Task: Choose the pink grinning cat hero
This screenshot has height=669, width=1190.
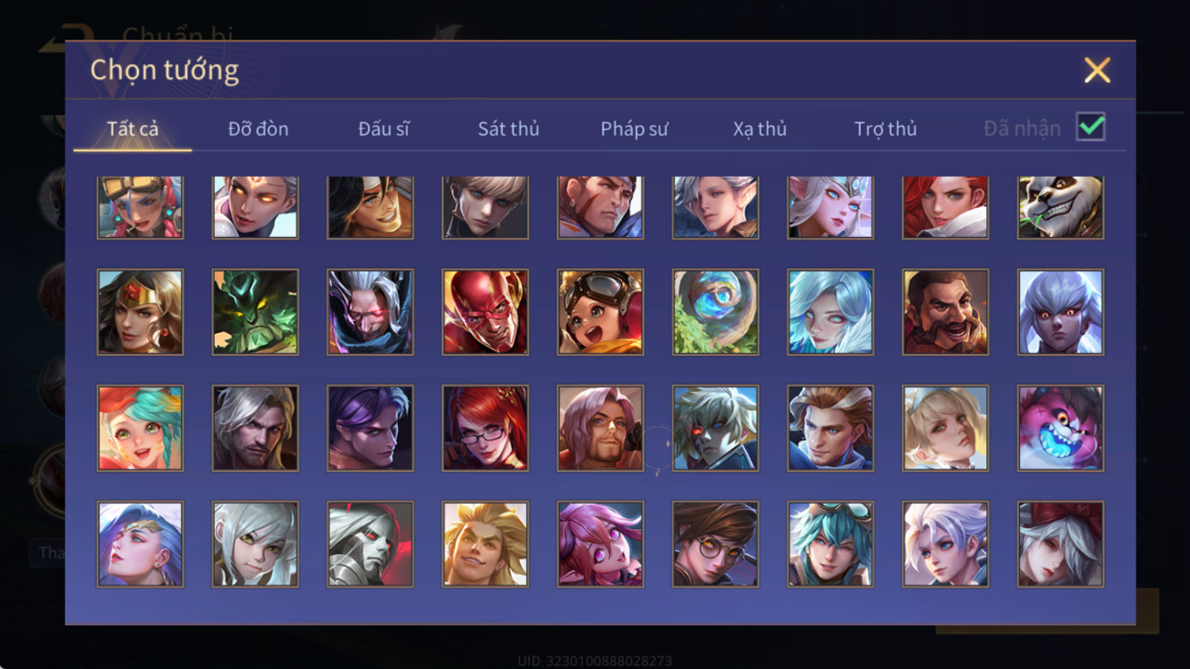Action: 1061,428
